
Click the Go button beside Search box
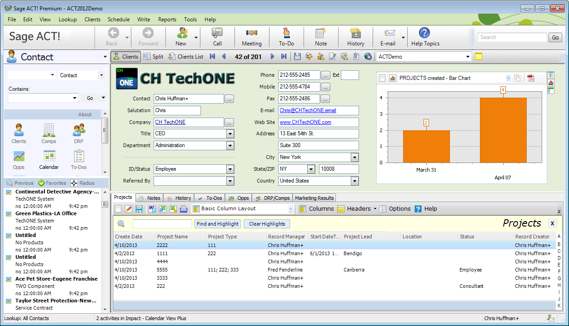[555, 38]
